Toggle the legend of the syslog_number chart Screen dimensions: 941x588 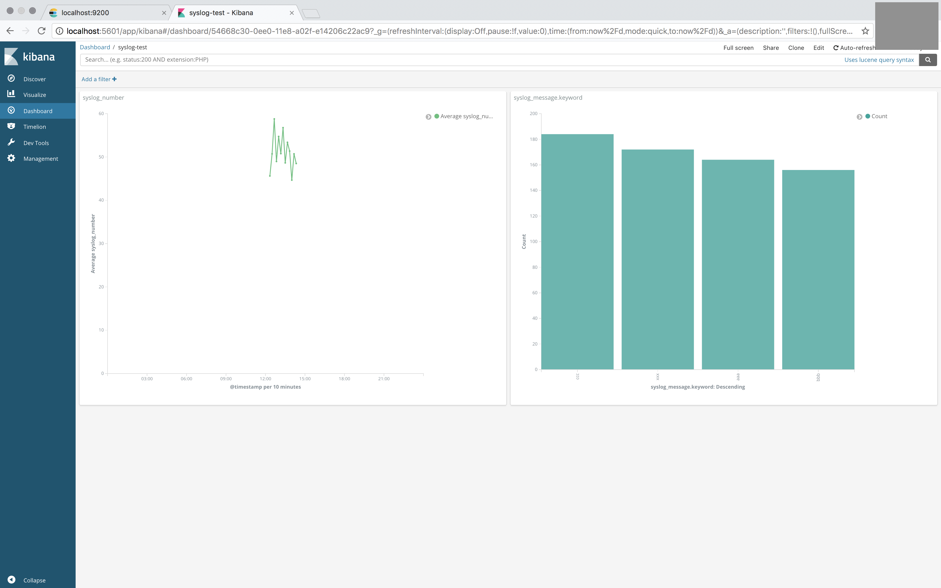tap(428, 117)
